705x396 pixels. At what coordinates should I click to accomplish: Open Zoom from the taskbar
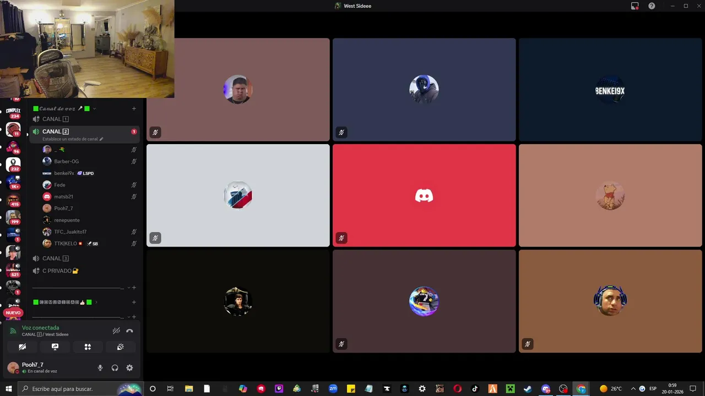pos(333,389)
